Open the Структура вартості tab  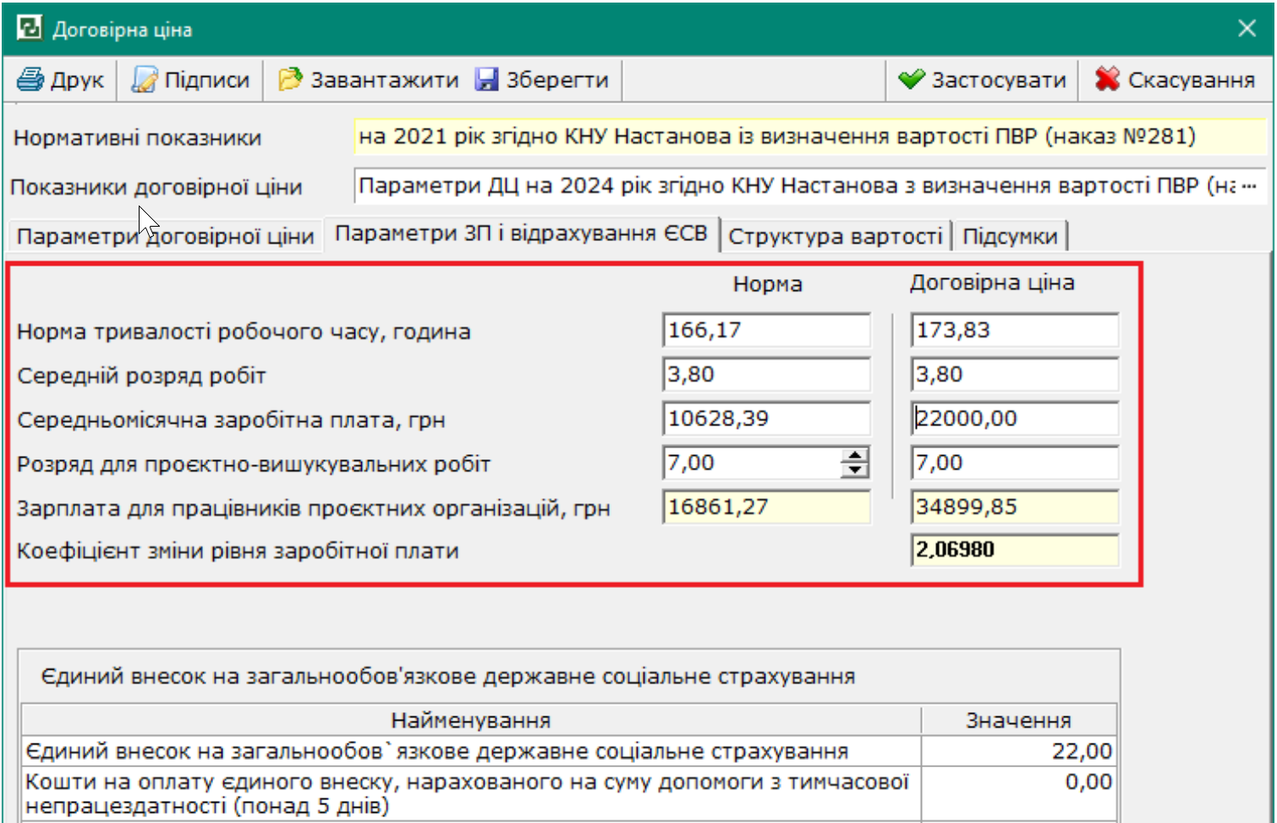836,236
